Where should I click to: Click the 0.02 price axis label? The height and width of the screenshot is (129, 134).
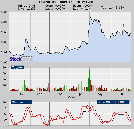(x=4, y=42)
